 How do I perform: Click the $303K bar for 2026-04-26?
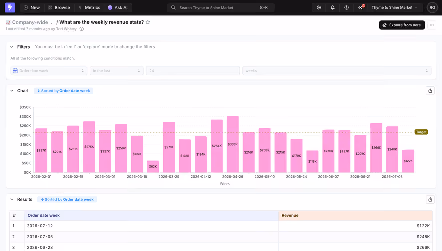(x=233, y=144)
